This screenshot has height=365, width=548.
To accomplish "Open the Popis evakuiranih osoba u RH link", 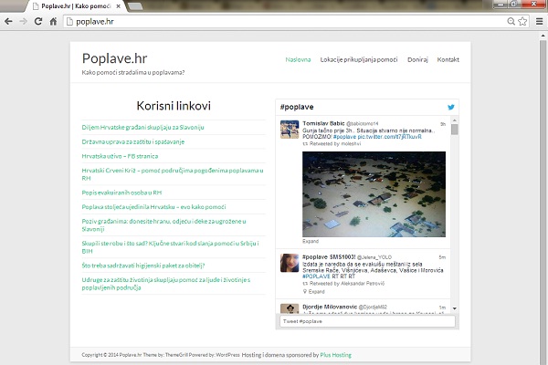I will click(x=121, y=193).
